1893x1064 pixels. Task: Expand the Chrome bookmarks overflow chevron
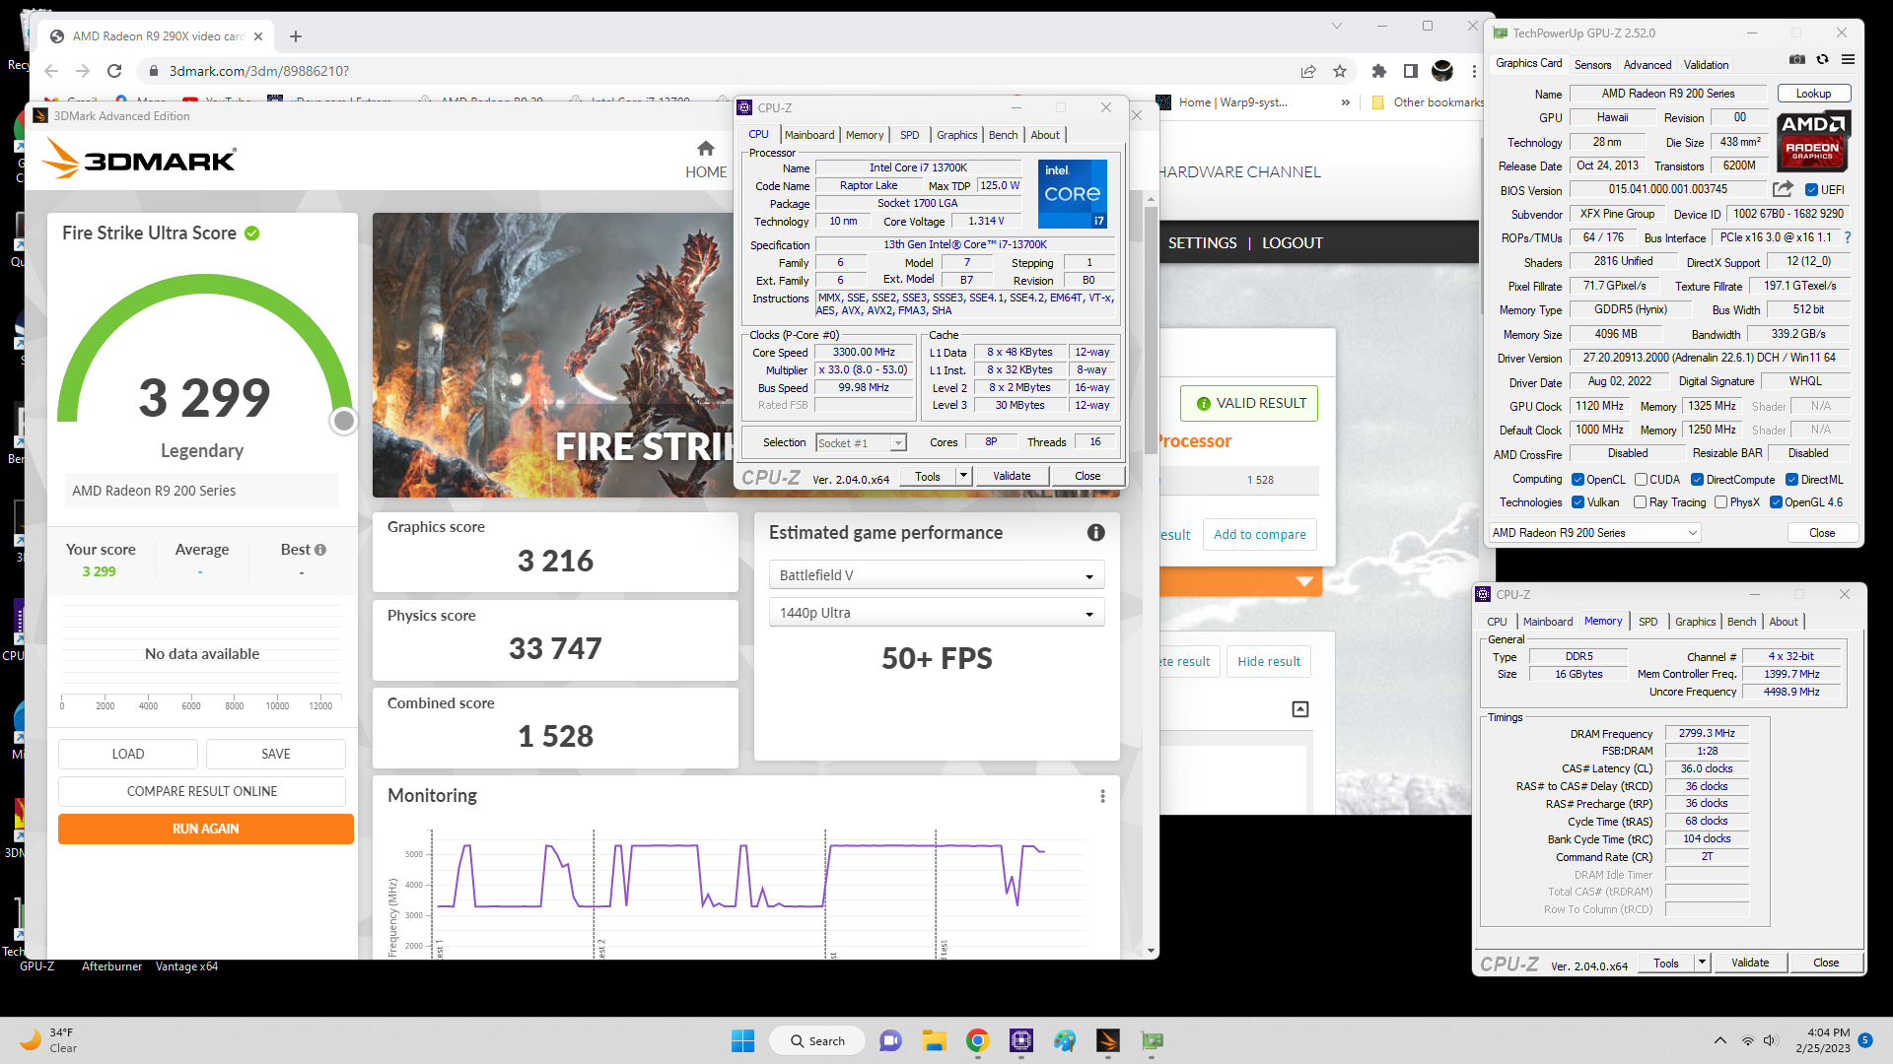coord(1346,102)
